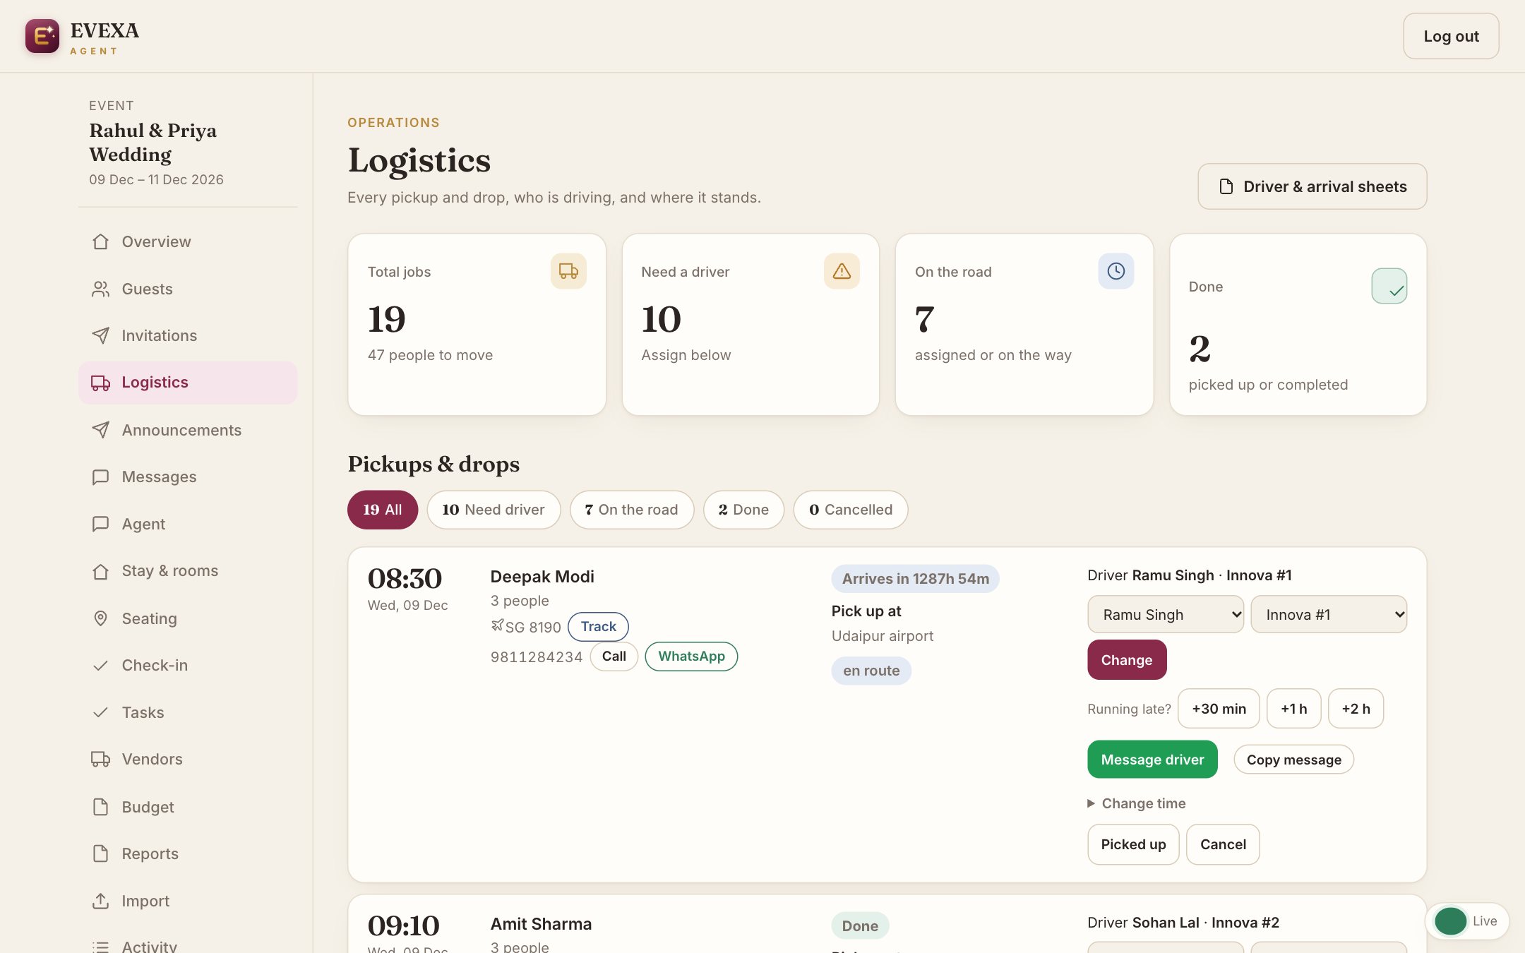Screen dimensions: 1525x953
Task: Add +2 h running late delay
Action: pos(1356,709)
